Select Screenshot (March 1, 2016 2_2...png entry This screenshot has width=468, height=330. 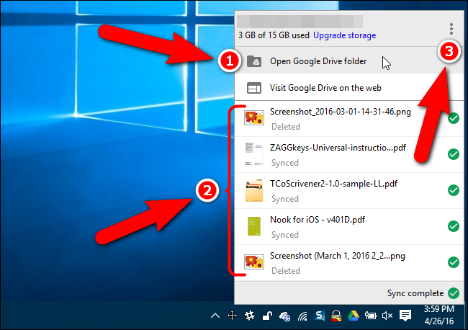(349, 263)
